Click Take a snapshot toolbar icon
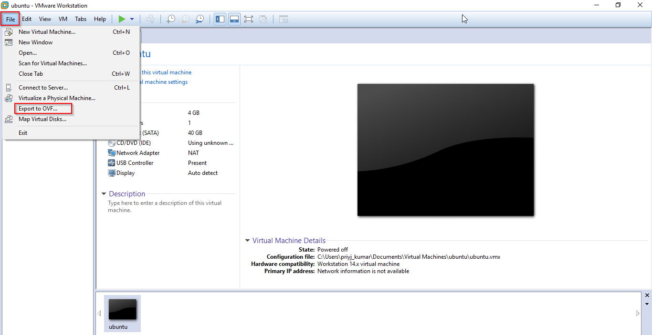 [x=170, y=19]
